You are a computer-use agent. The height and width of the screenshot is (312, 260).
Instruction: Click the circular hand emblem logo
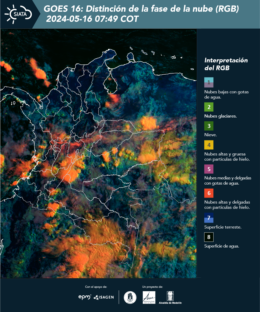(x=130, y=297)
